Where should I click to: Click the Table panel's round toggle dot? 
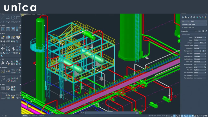pyautogui.click(x=20, y=84)
